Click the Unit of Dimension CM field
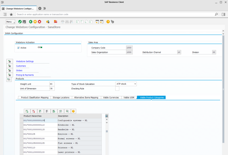 [52, 88]
